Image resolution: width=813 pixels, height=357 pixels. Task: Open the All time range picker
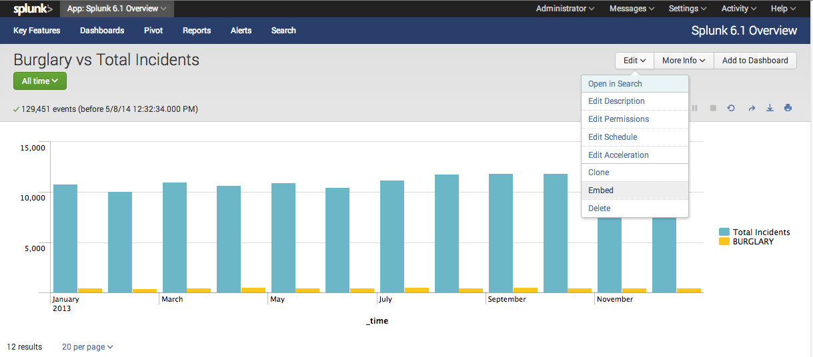coord(40,81)
